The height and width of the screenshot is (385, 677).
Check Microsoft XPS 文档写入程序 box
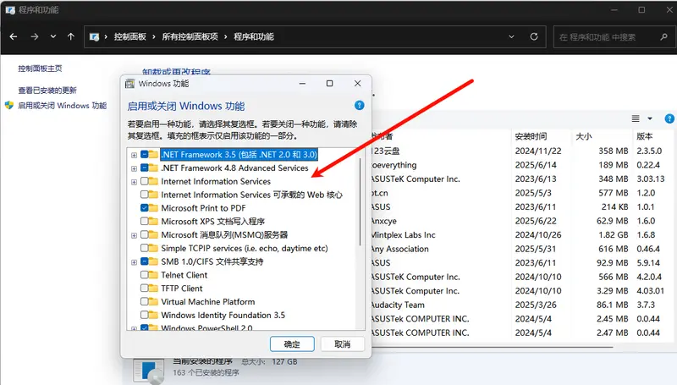pyautogui.click(x=145, y=221)
